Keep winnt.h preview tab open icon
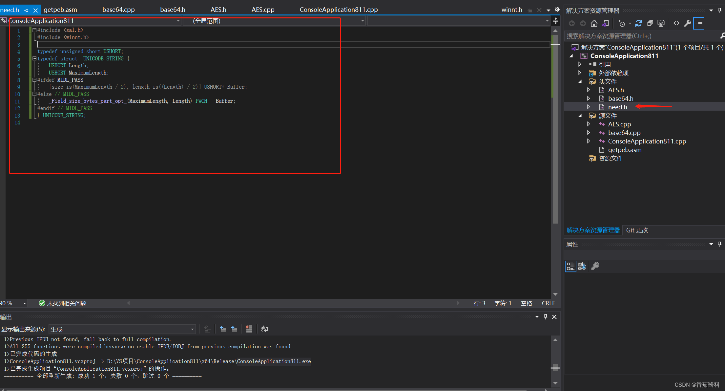This screenshot has height=391, width=725. coord(530,11)
